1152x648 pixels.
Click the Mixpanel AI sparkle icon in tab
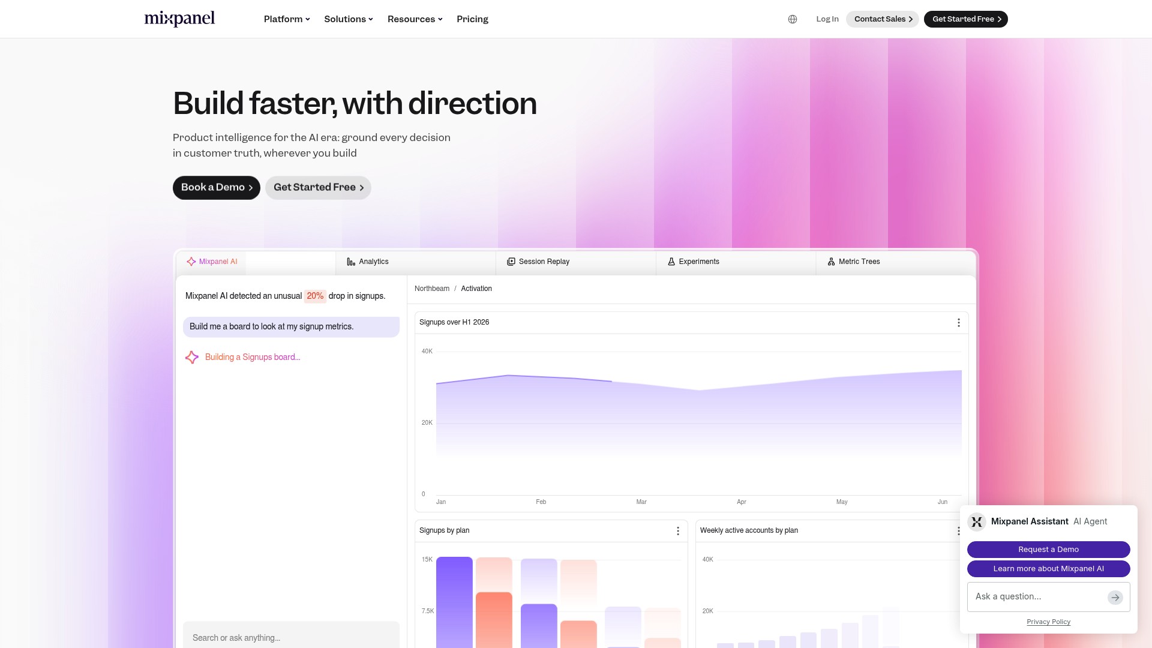(x=191, y=262)
